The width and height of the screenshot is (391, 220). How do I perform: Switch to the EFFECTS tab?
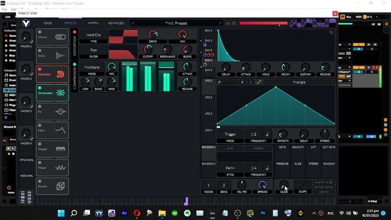(71, 23)
